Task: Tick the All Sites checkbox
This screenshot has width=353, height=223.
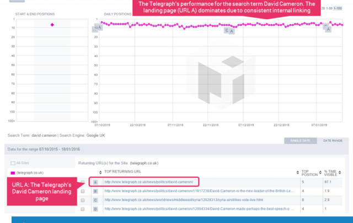Action: point(13,163)
